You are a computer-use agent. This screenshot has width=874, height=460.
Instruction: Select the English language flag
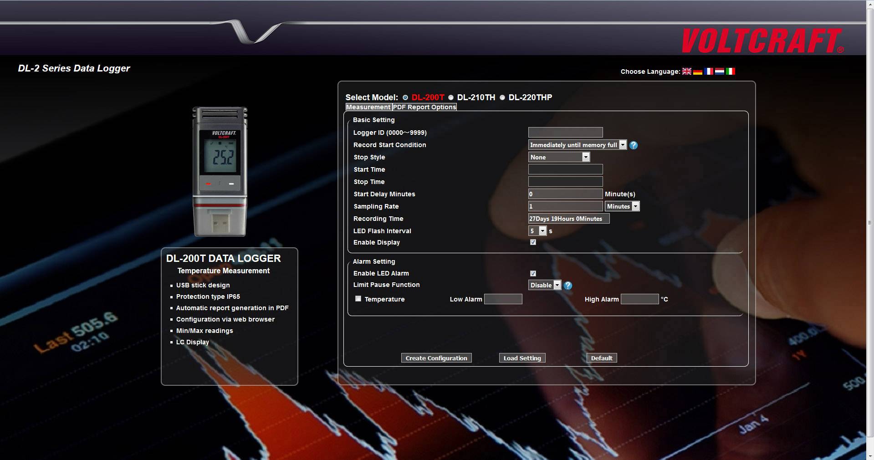coord(687,71)
